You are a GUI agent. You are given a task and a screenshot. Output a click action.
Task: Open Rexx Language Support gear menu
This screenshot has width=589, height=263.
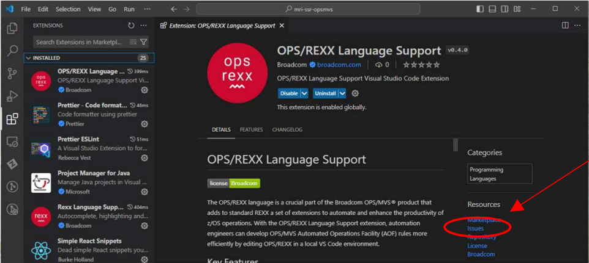[144, 226]
